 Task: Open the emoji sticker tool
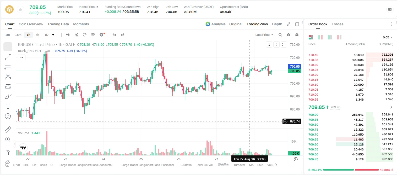point(8,116)
